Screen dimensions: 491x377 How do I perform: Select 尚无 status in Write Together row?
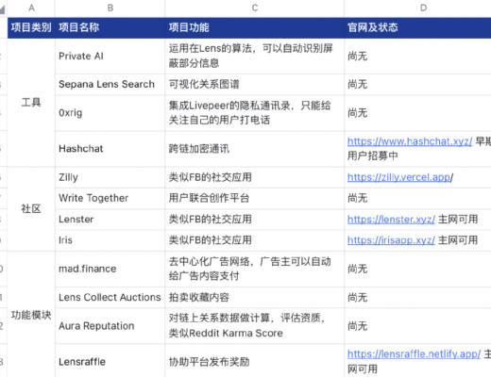click(417, 198)
